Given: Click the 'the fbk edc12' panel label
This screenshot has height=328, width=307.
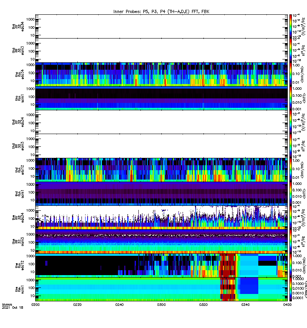Looking at the screenshot, I should click(x=20, y=265).
